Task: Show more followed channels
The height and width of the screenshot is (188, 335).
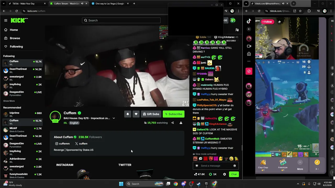Action: [x=9, y=101]
